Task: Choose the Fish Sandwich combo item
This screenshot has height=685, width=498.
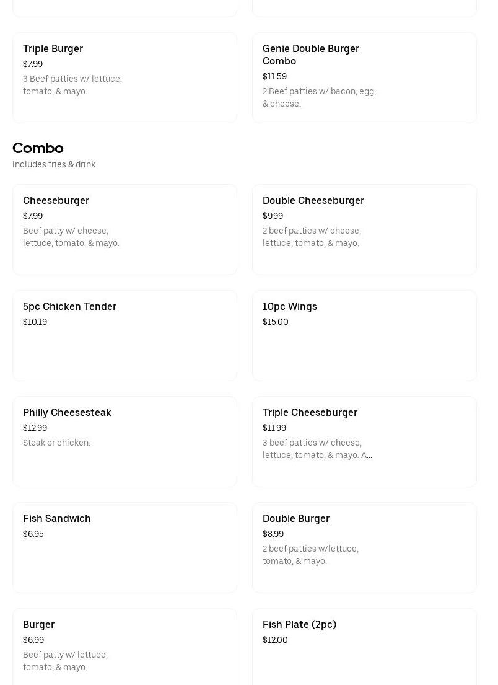Action: (124, 547)
